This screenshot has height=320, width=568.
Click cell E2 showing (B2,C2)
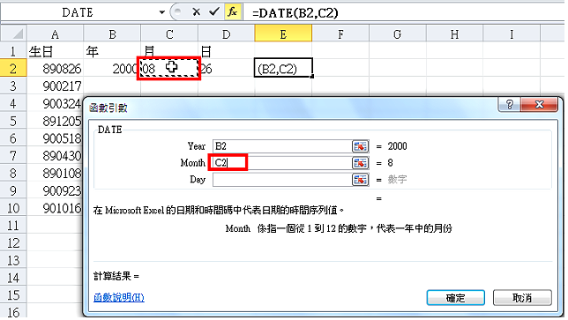(x=283, y=68)
